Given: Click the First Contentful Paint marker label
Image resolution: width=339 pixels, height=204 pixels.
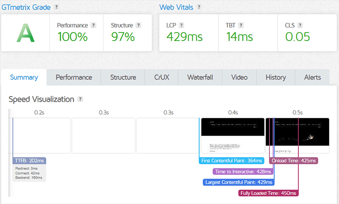Looking at the screenshot, I should [231, 161].
